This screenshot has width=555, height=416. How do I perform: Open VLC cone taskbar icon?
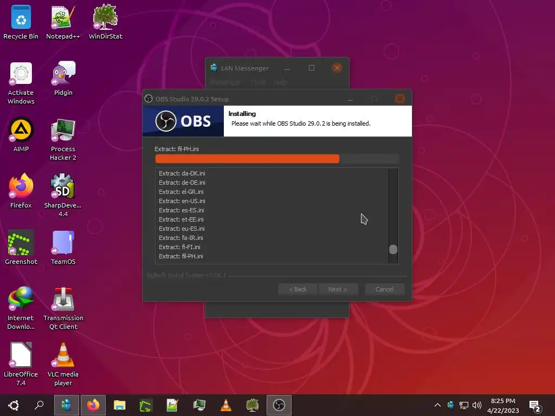pyautogui.click(x=225, y=405)
